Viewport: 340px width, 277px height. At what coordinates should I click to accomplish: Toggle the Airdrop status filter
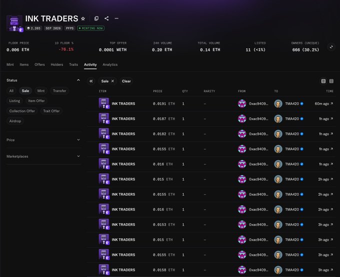15,121
